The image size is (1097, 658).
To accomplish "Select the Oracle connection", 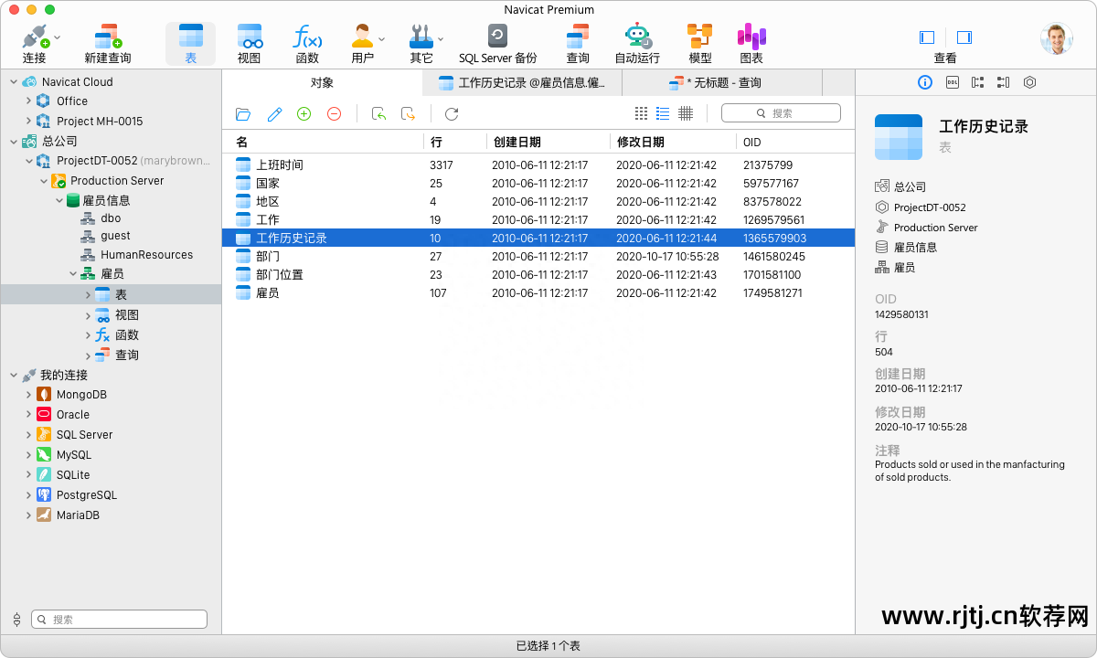I will click(x=72, y=415).
